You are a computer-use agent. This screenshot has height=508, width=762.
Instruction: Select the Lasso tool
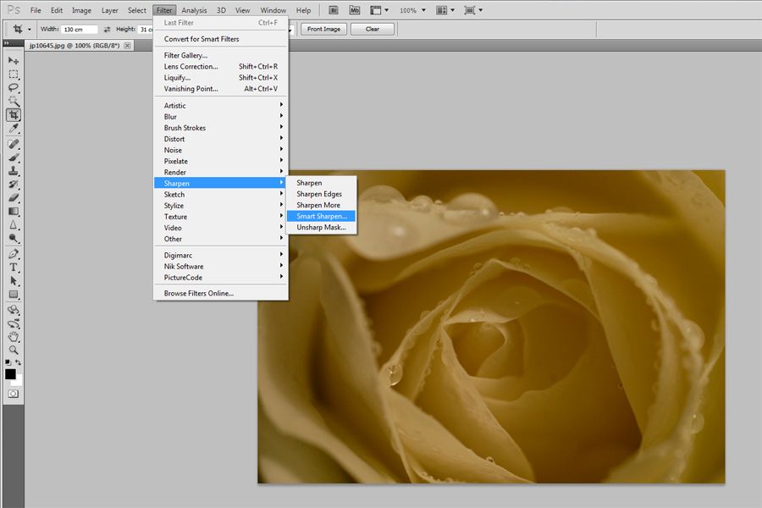[13, 88]
